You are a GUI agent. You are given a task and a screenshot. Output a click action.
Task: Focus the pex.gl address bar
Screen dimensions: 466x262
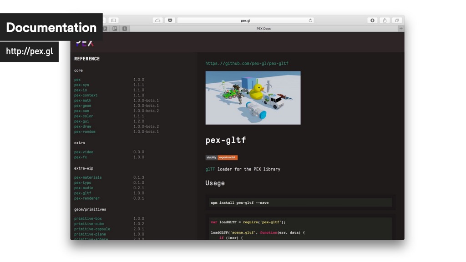245,20
